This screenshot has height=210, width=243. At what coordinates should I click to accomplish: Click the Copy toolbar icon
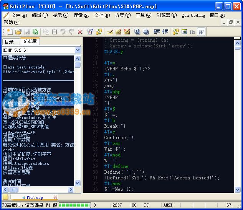point(46,32)
